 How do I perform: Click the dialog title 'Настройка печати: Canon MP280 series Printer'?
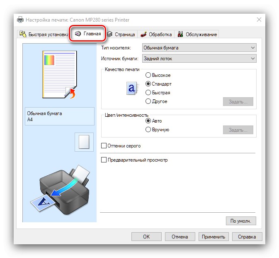click(78, 20)
